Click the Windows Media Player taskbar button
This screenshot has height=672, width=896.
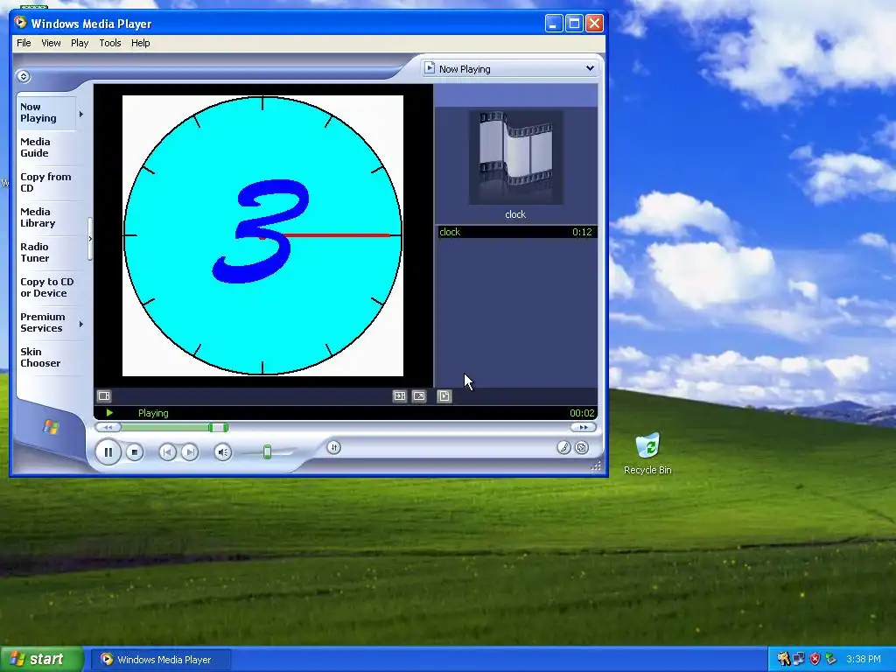pos(161,660)
